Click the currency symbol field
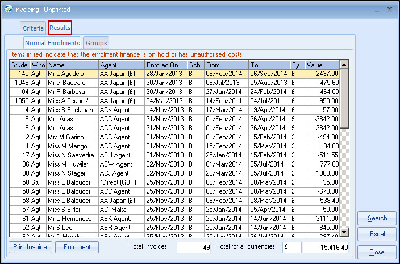The image size is (400, 264). tap(291, 247)
